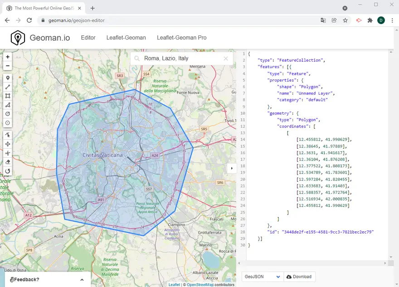399x287 pixels.
Task: Bookmark this page with the star
Action: tap(345, 20)
